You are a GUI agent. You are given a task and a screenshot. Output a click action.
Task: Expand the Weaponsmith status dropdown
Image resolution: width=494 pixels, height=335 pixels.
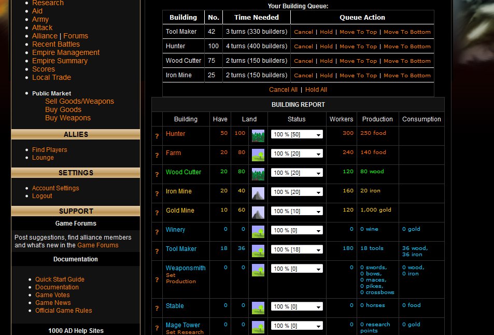click(x=297, y=269)
